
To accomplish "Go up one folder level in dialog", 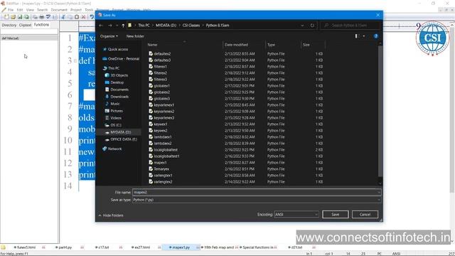I will click(x=123, y=26).
